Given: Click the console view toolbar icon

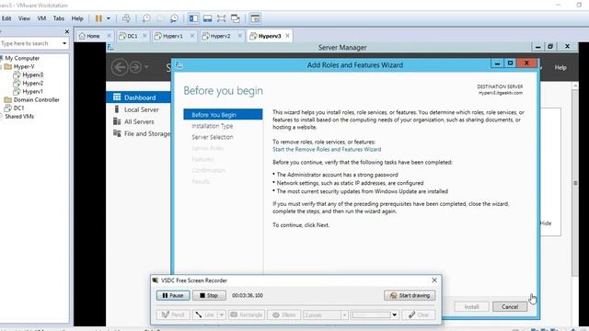Looking at the screenshot, I should tap(255, 18).
